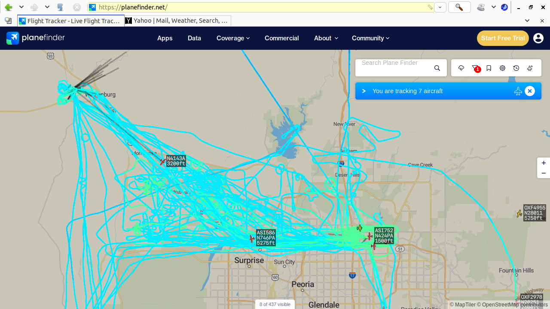Close the current tab with tab bar X

click(542, 21)
